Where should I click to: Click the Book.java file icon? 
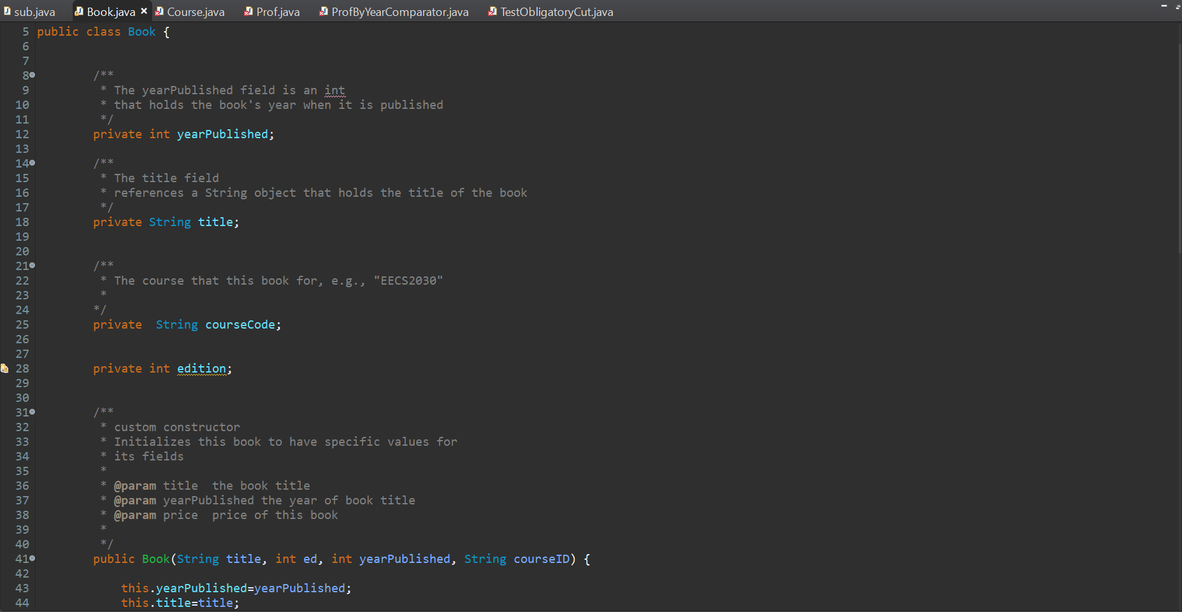(x=79, y=11)
